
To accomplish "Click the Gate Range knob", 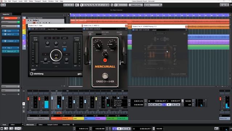I will point(66,60).
